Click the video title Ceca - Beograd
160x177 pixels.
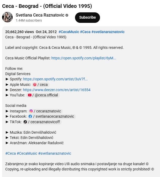[x=47, y=6]
